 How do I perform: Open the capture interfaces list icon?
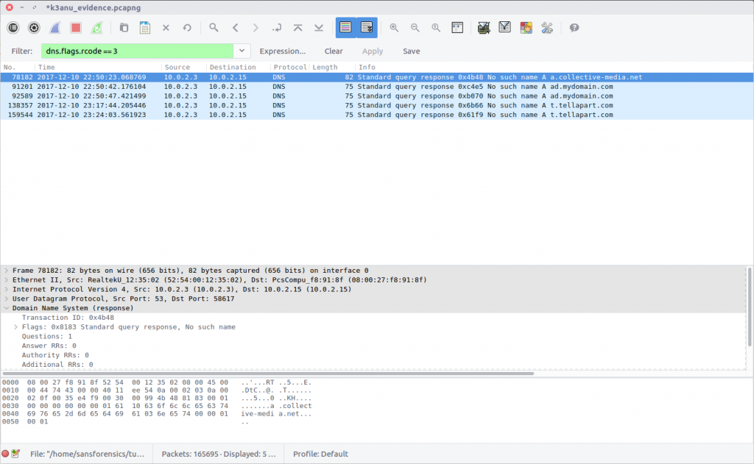coord(13,28)
